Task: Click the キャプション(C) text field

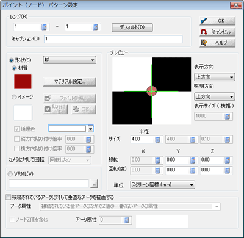Action: [113, 39]
